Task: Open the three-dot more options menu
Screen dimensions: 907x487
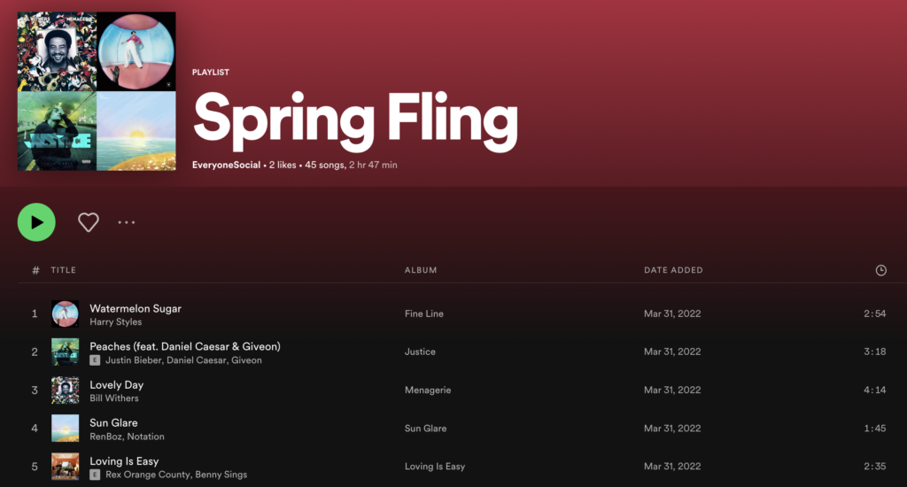Action: point(127,222)
